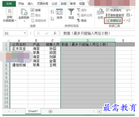Screen dimensions: 139x117
Task: Click the 筛选 filter funnel icon
Action: (x=71, y=11)
